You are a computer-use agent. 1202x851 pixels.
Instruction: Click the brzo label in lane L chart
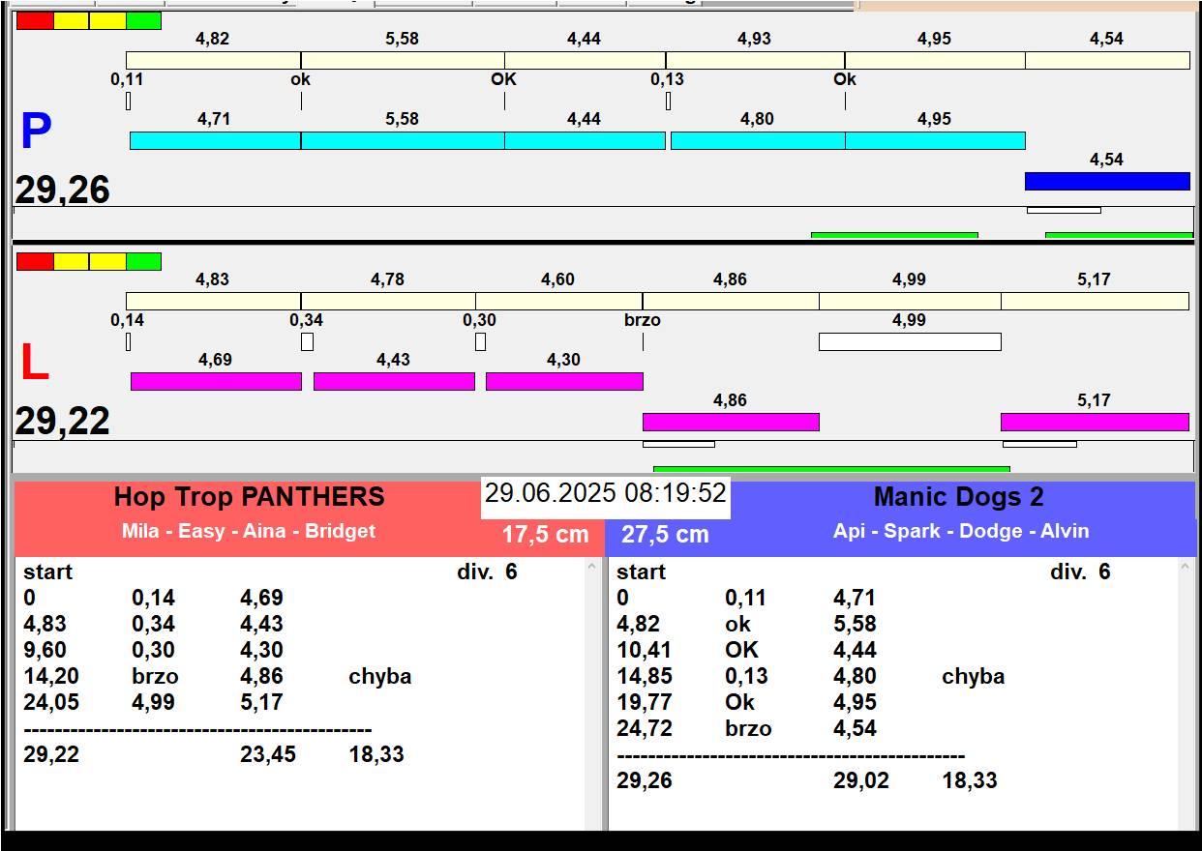[643, 320]
